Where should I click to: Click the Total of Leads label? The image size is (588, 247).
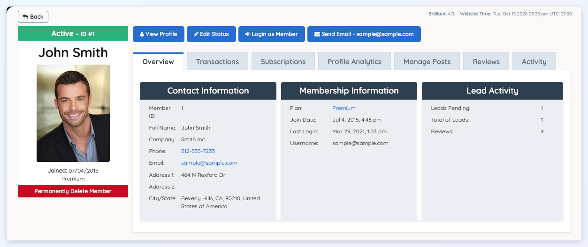pos(450,120)
